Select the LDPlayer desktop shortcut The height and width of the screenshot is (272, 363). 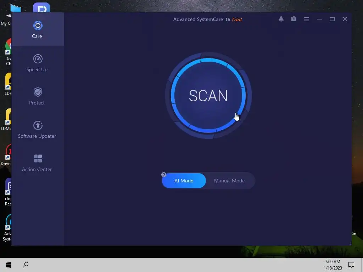click(8, 84)
